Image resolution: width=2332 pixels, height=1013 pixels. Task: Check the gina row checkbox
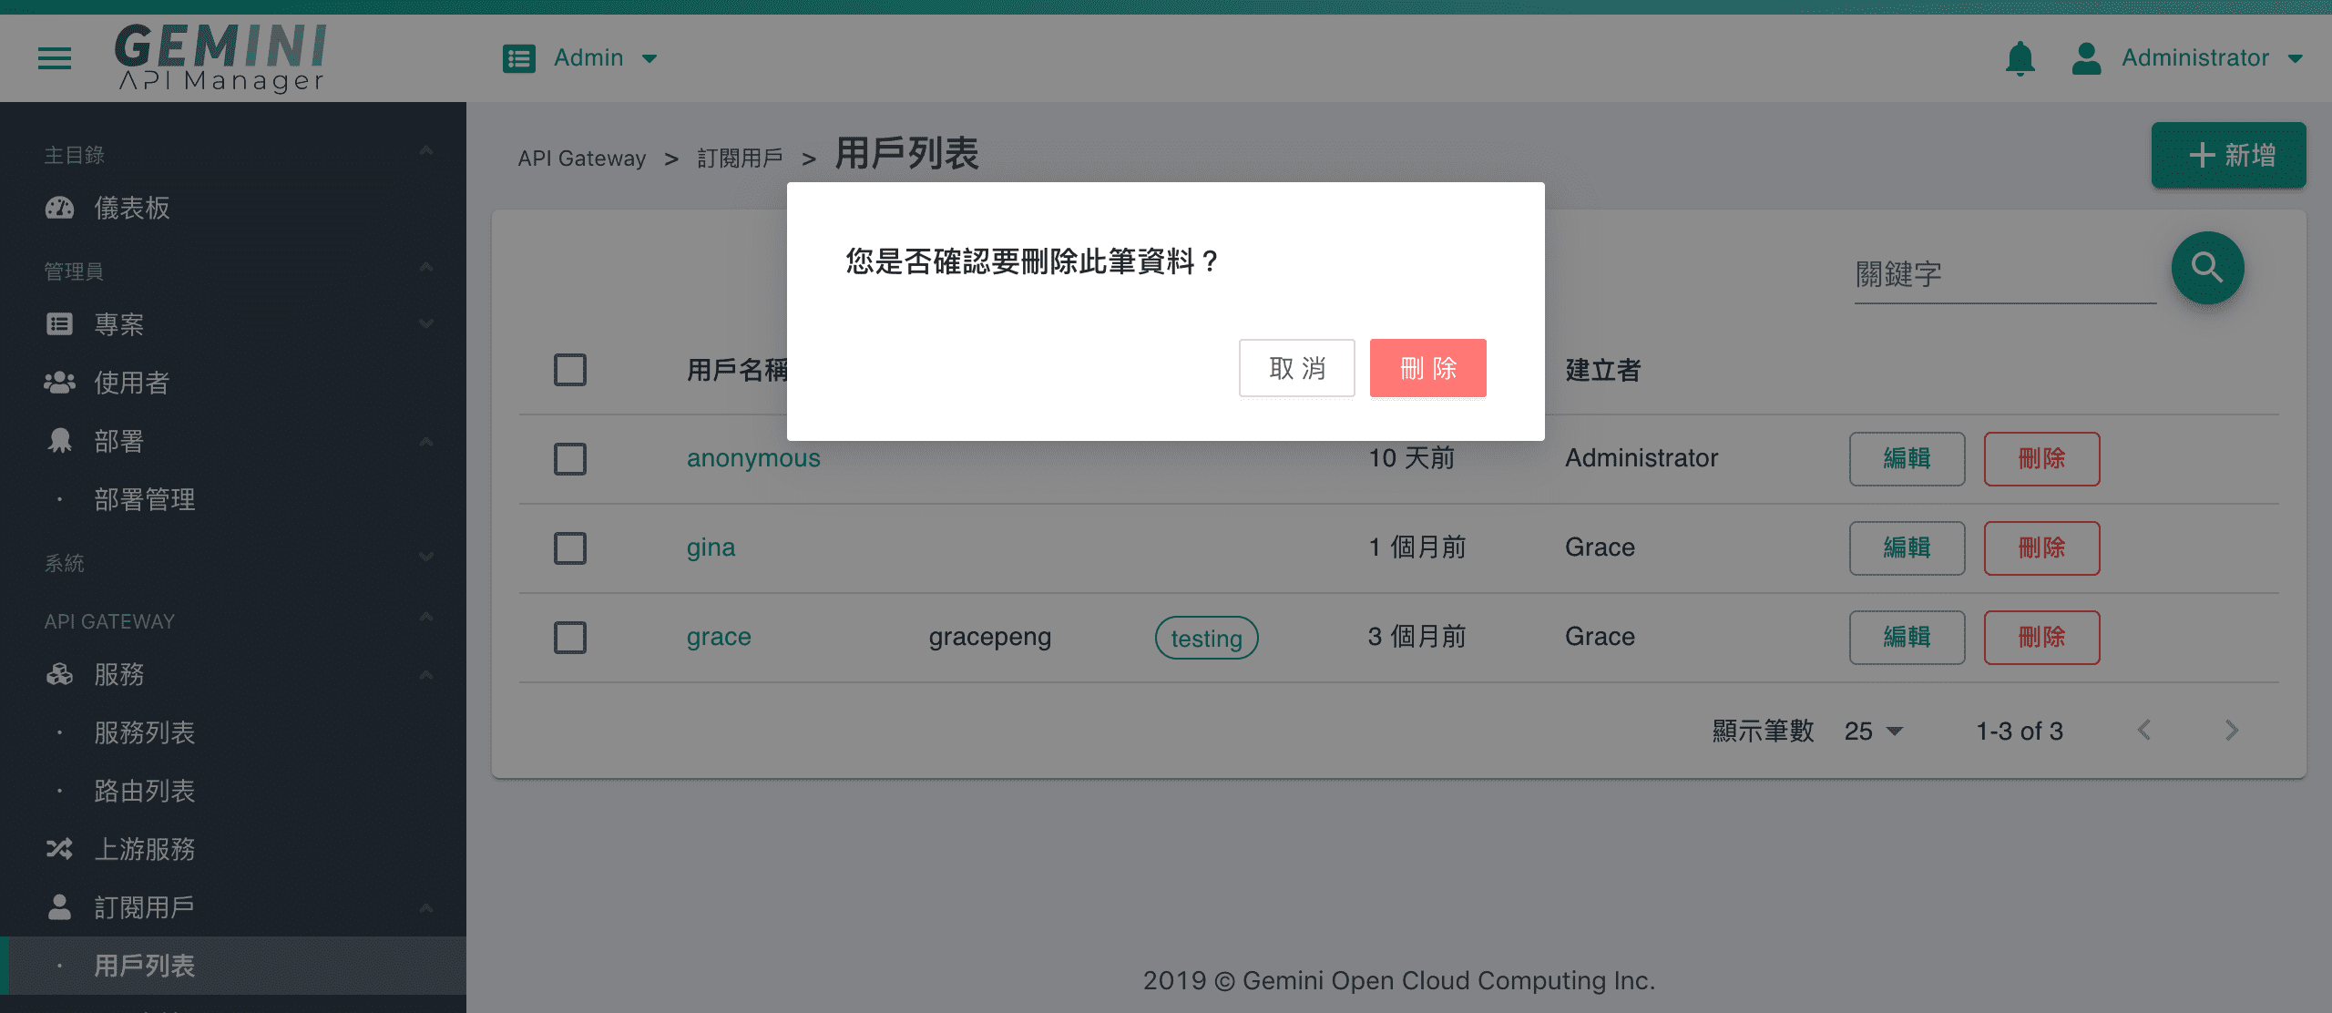570,548
